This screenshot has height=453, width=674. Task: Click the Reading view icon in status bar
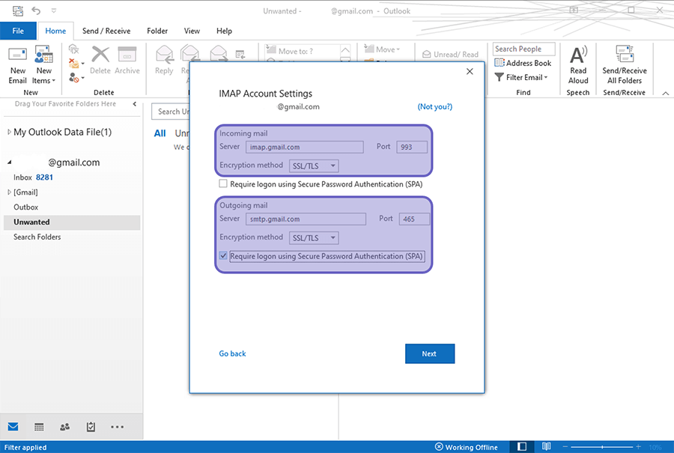click(x=546, y=447)
